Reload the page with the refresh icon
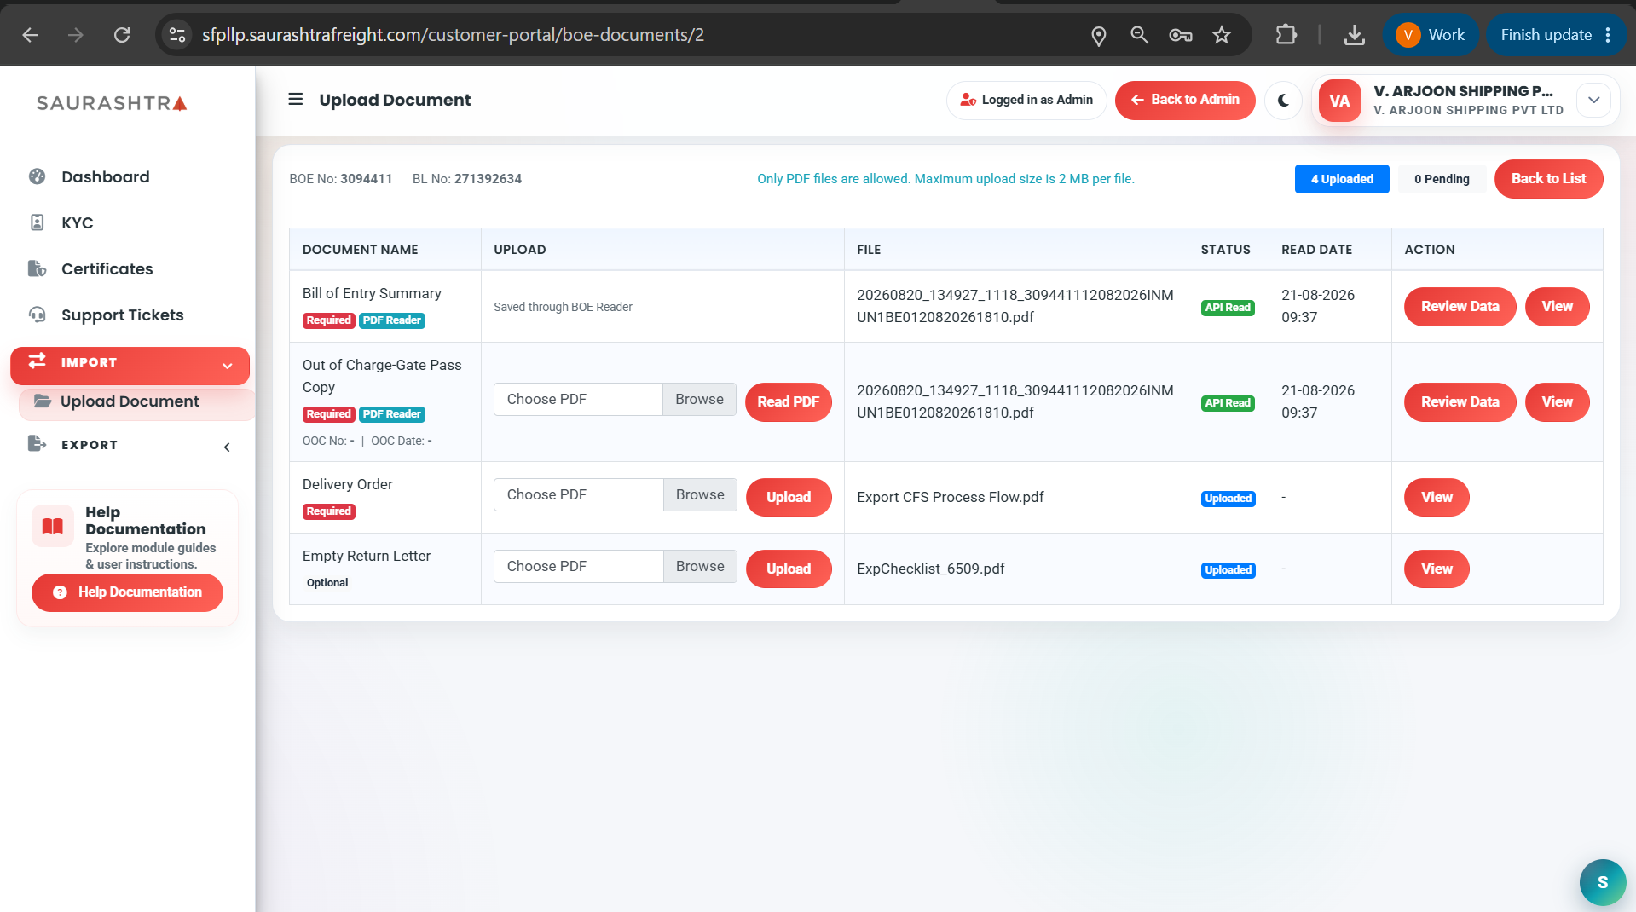Viewport: 1636px width, 912px height. 122,35
